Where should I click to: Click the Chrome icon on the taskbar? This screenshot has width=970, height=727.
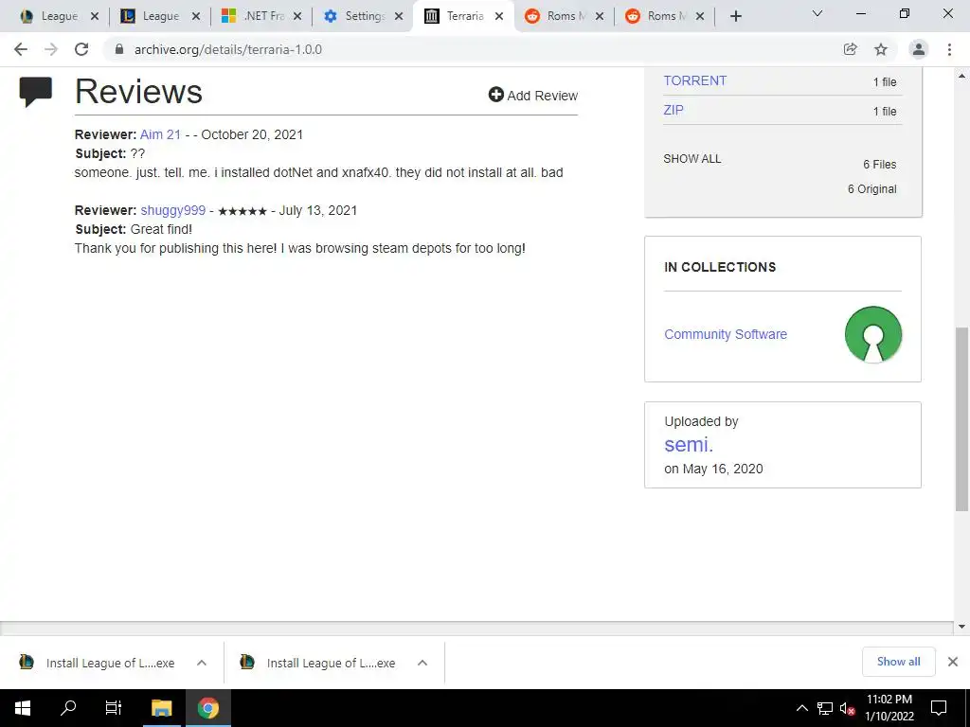click(207, 708)
